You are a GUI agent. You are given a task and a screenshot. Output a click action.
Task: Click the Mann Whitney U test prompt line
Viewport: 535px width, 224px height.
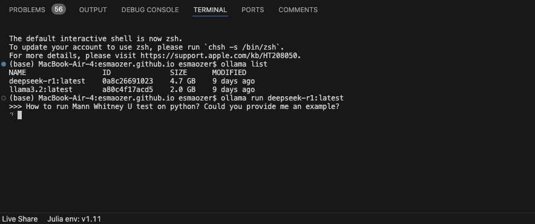(174, 107)
